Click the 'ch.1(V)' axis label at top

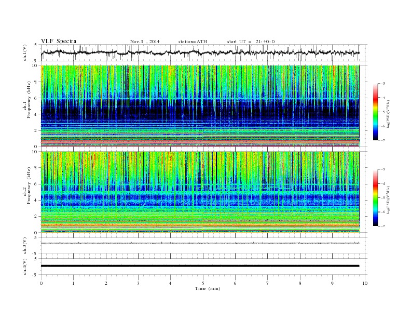coord(25,52)
